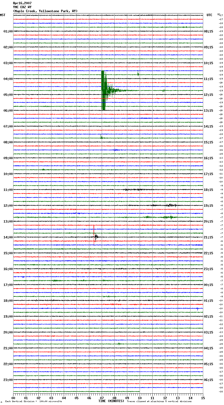Choose the 15:15 UTC time label
Screen dimensions: 224x405
click(208, 142)
